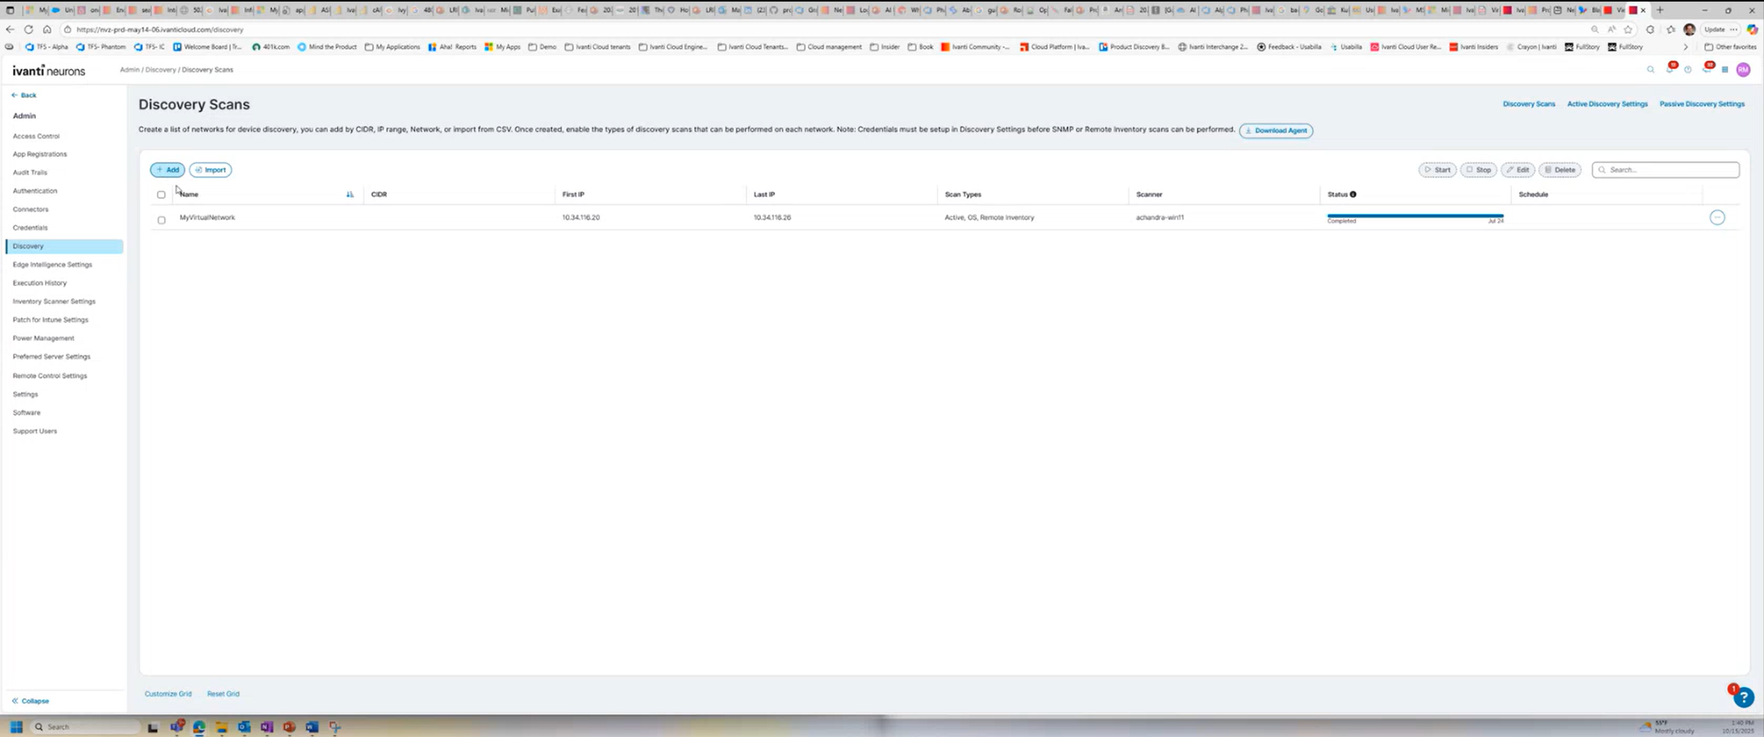The image size is (1764, 737).
Task: Click the Import button
Action: pyautogui.click(x=210, y=170)
